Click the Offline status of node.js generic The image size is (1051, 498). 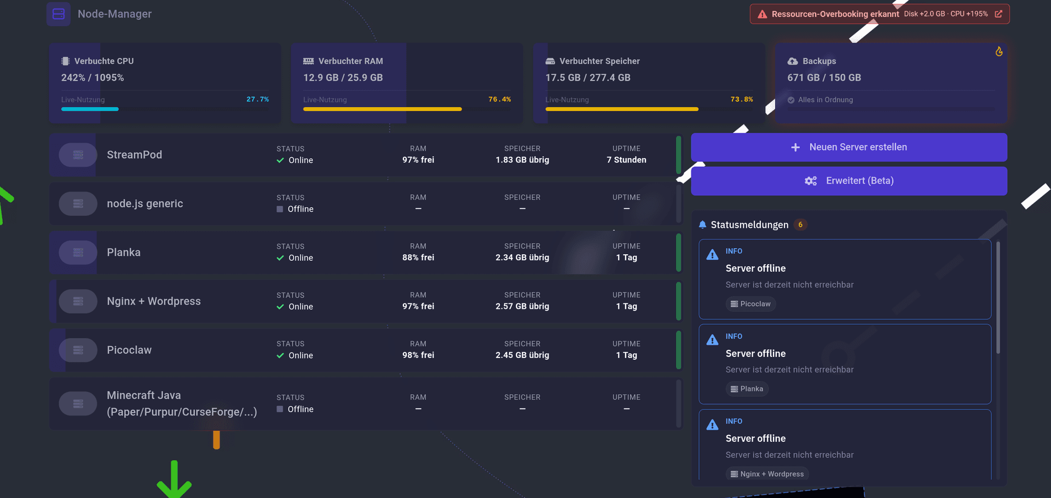tap(295, 209)
